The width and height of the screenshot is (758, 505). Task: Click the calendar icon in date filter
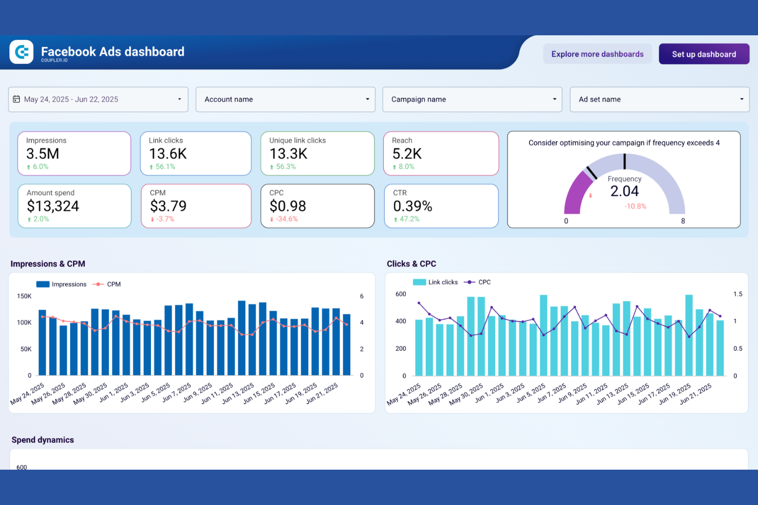click(16, 99)
